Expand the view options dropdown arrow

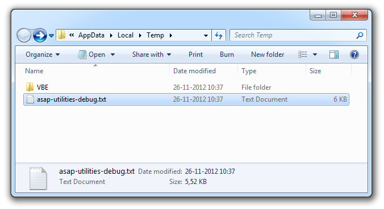[x=315, y=55]
